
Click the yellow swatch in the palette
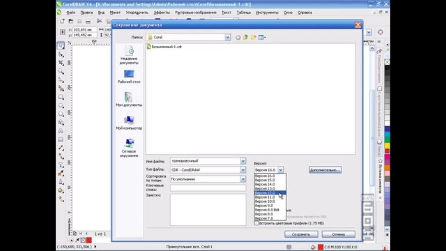tap(387, 146)
